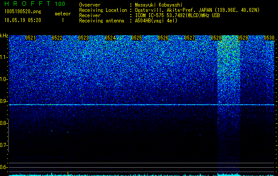Click the 0528 time marker
The image size is (278, 176).
pos(216,38)
